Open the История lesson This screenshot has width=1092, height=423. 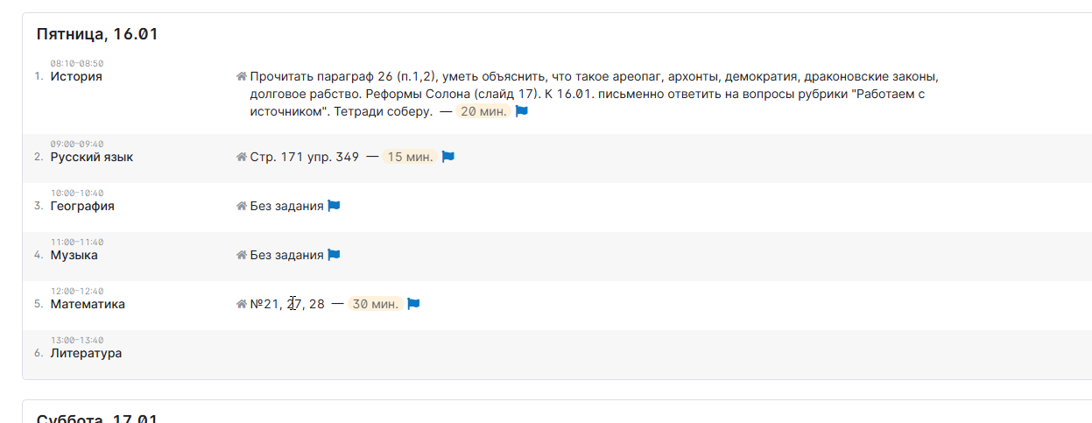click(76, 76)
